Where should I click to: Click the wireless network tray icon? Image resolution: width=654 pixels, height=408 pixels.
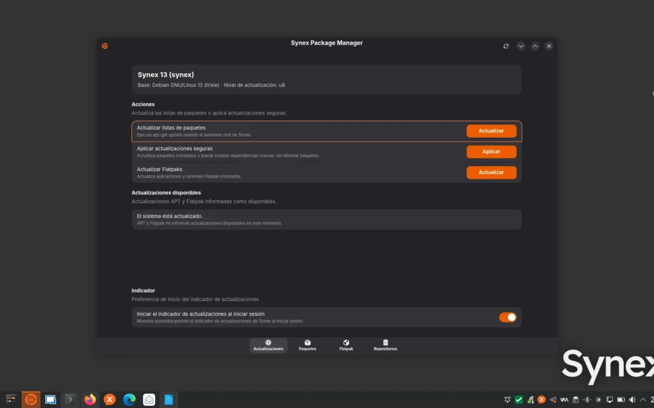pos(530,400)
